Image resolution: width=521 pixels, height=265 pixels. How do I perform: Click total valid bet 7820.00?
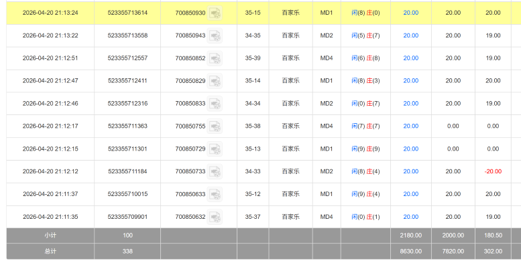[453, 252]
